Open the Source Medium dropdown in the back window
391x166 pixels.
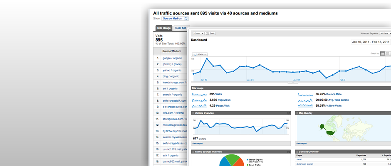[175, 18]
